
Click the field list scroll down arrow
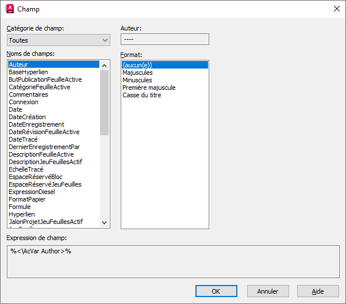coord(105,222)
